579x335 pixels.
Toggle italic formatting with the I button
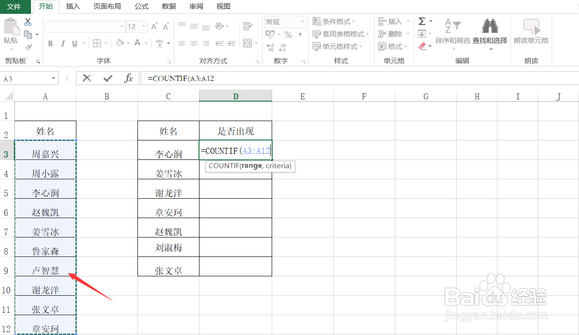pos(62,43)
